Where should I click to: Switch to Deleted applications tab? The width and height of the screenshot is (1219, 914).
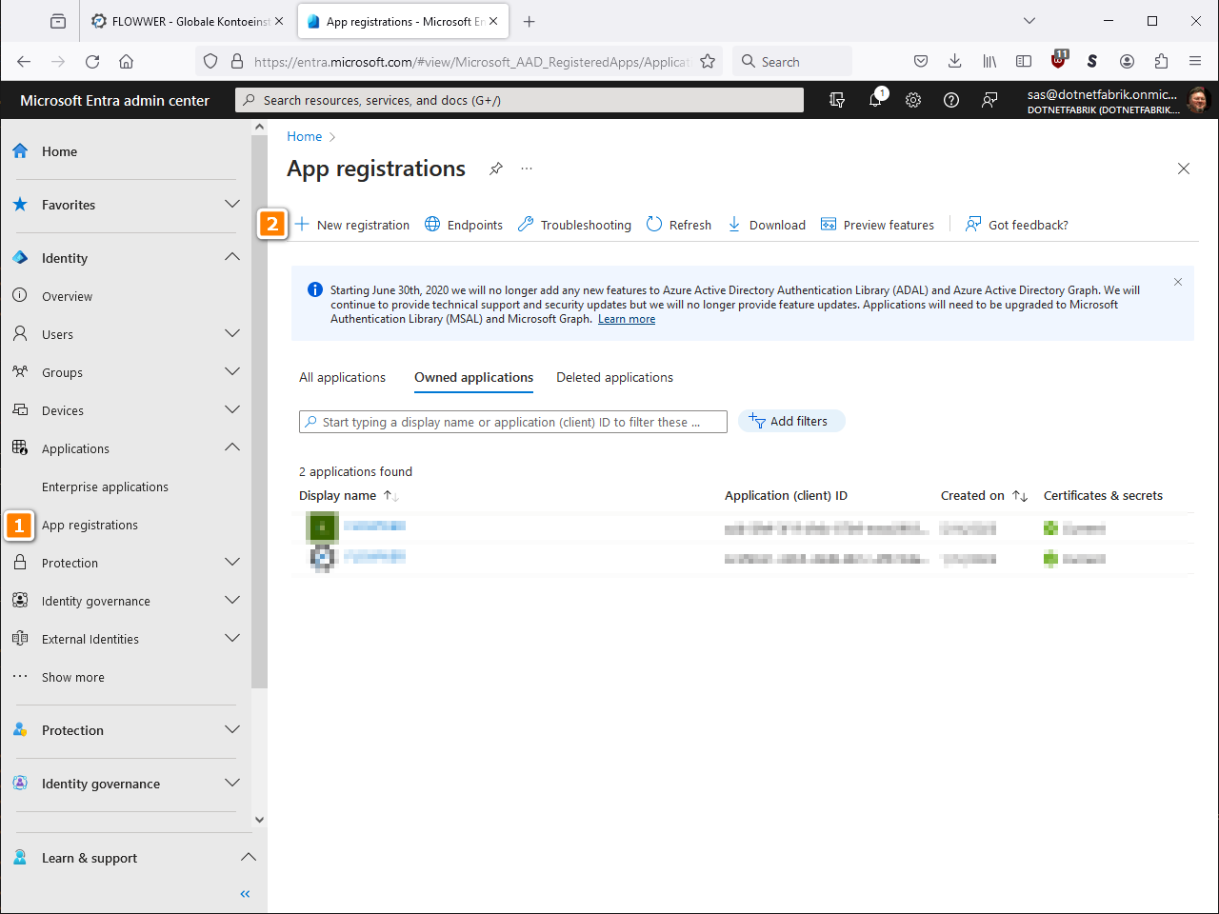(614, 378)
